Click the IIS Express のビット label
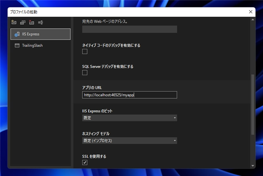 [x=97, y=111]
